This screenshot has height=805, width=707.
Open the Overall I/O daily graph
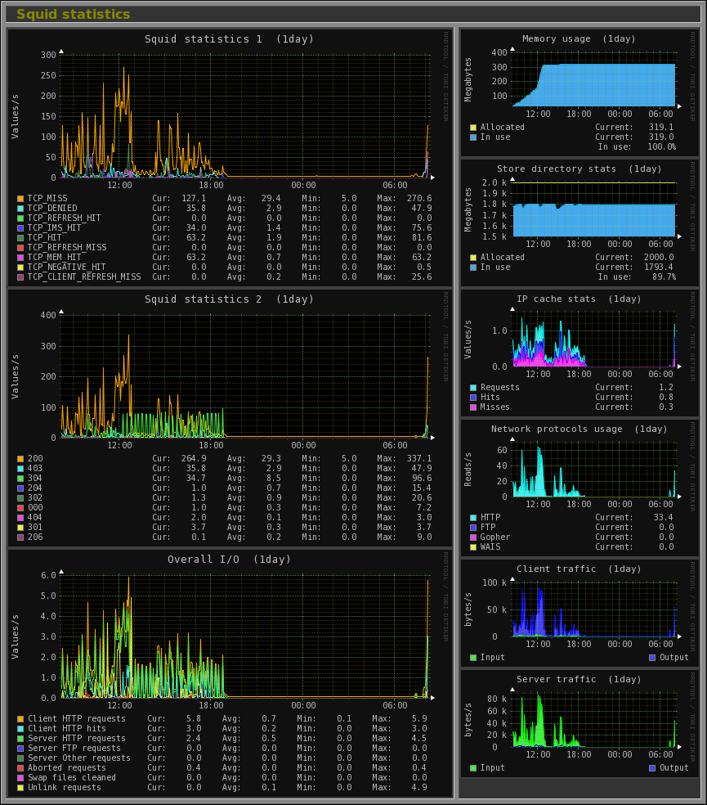[230, 672]
